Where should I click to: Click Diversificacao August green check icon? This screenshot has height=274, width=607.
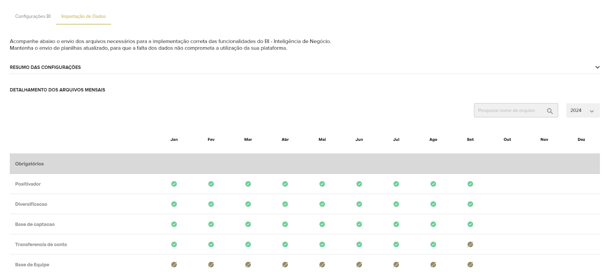coord(433,204)
